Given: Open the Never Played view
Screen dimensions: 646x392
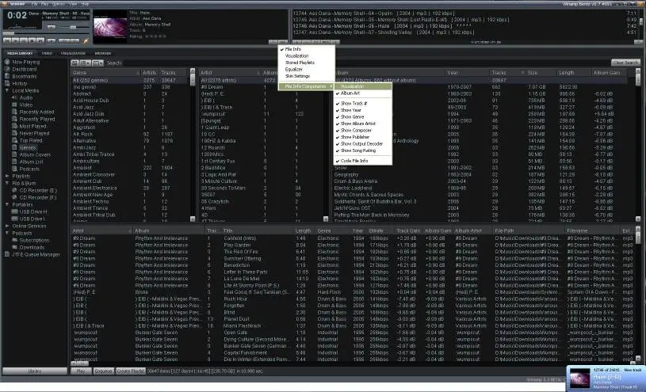Looking at the screenshot, I should coord(34,133).
